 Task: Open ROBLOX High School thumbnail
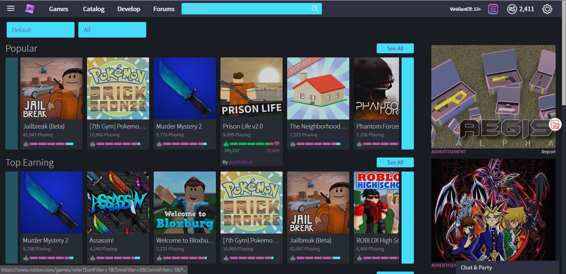pos(377,203)
